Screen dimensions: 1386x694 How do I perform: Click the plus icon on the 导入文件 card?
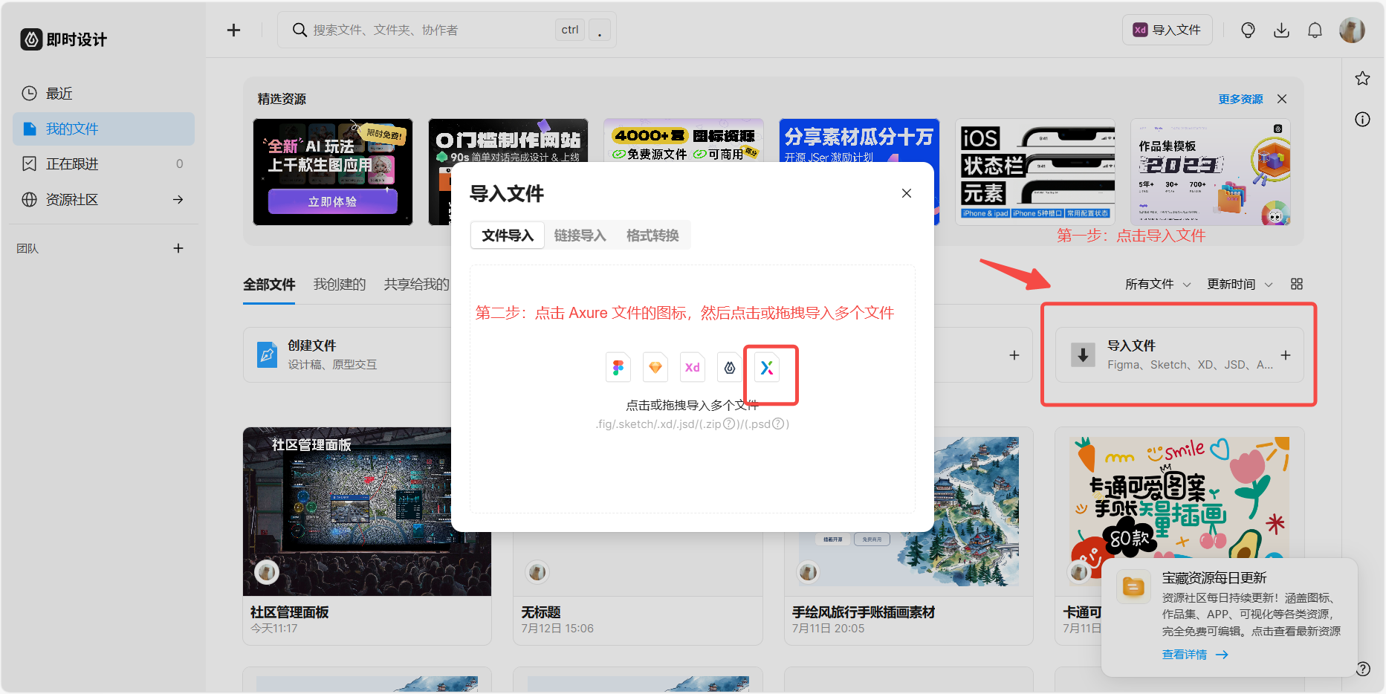1286,355
